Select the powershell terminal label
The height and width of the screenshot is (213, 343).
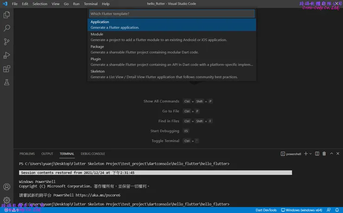[291, 154]
